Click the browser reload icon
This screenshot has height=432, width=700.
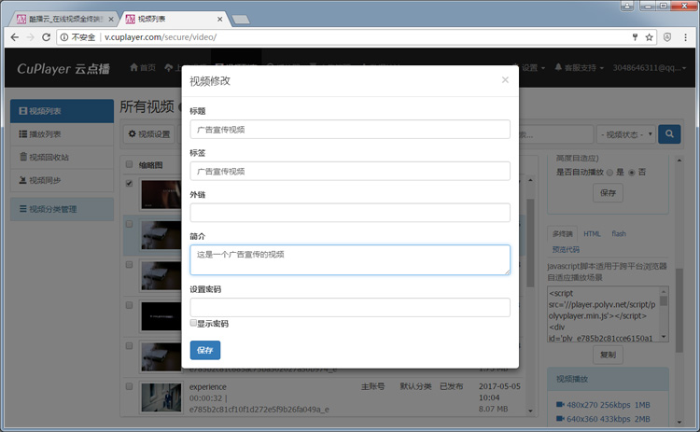point(47,37)
